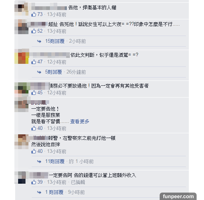Open avatar of the top commenter
Image resolution: width=204 pixels, height=200 pixels.
tap(21, 9)
